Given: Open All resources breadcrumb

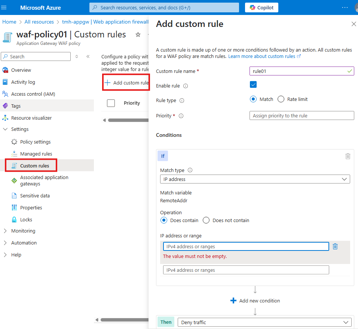Looking at the screenshot, I should point(39,22).
